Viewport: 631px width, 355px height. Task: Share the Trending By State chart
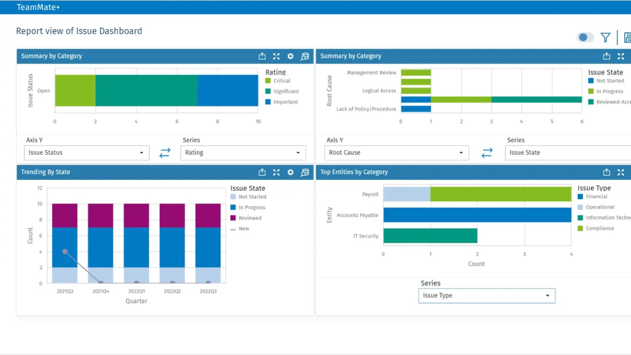tap(262, 172)
